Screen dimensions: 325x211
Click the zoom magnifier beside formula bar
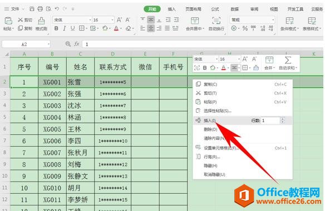68,44
